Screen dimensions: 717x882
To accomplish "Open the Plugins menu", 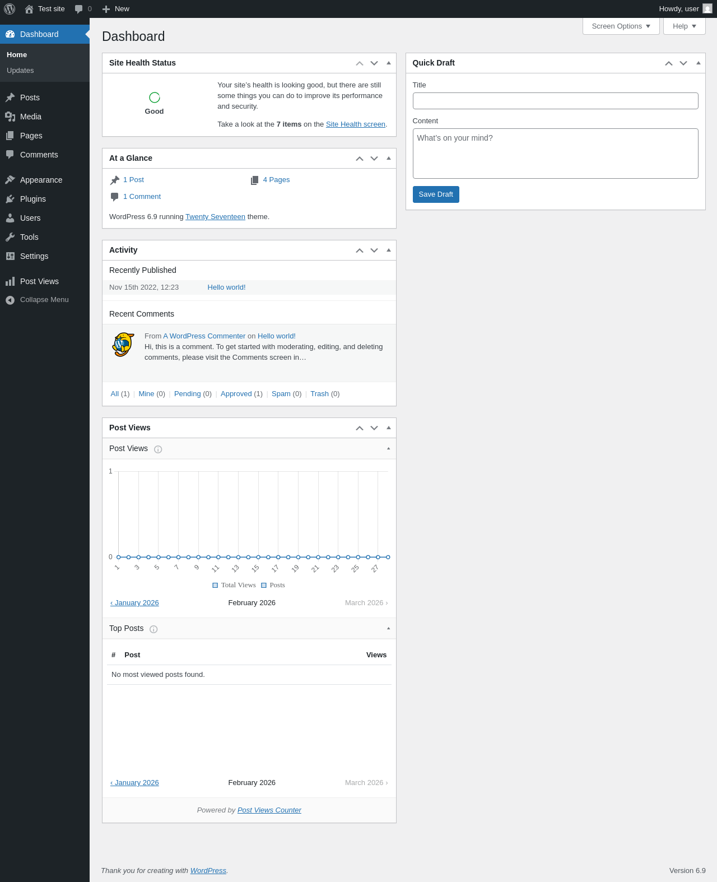I will (x=33, y=199).
